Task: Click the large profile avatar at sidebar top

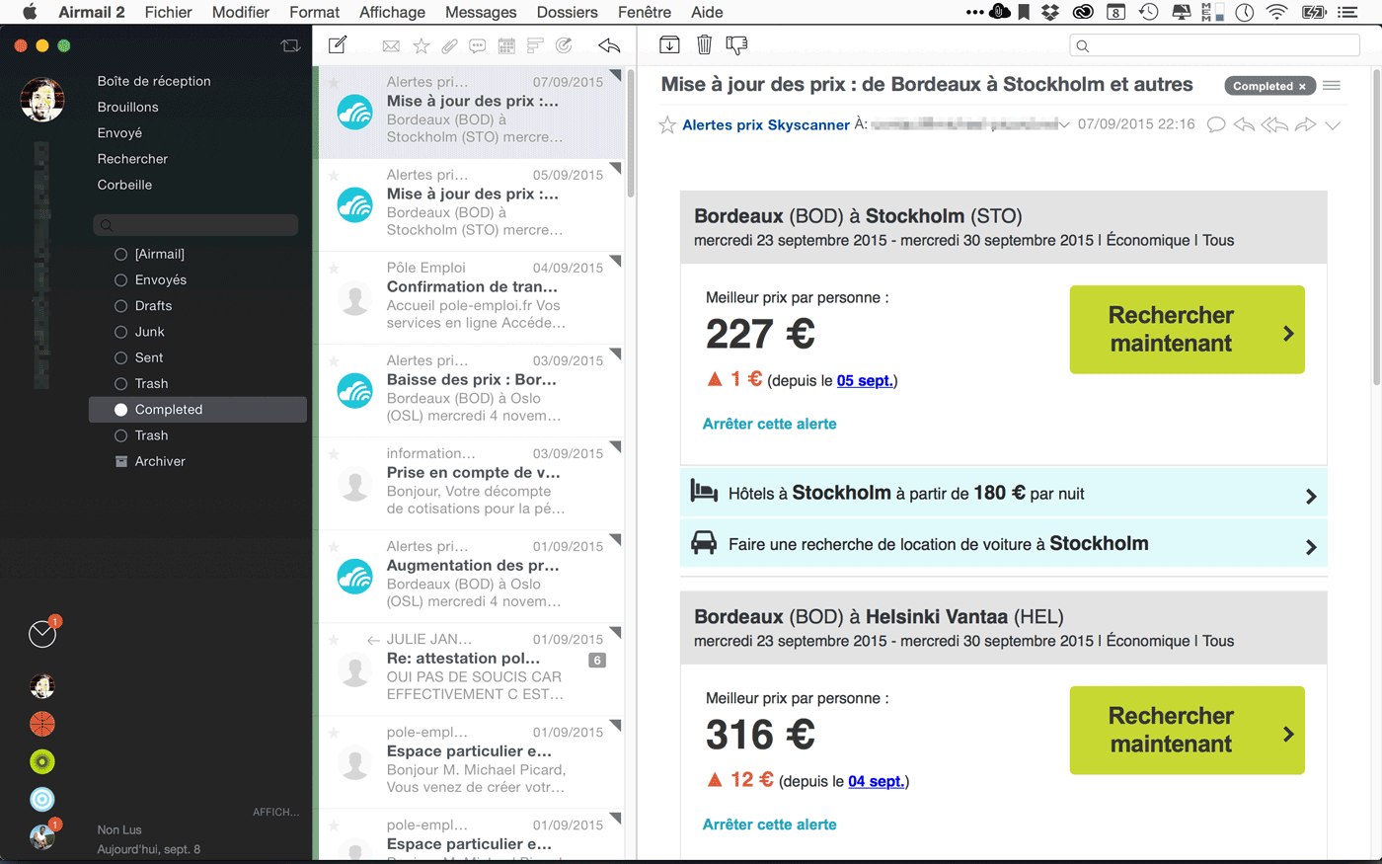Action: point(42,100)
